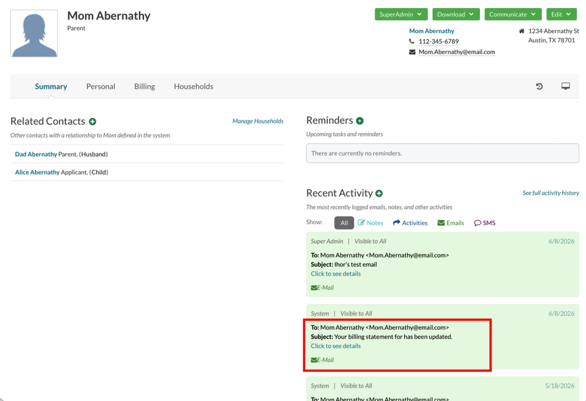Screen dimensions: 586x401
Task: Expand the Communicate dropdown
Action: tap(513, 14)
